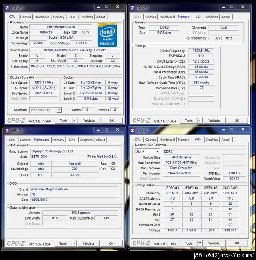Screen dimensions: 256x260
Task: Click Tools button in SPD window
Action: [x=189, y=243]
